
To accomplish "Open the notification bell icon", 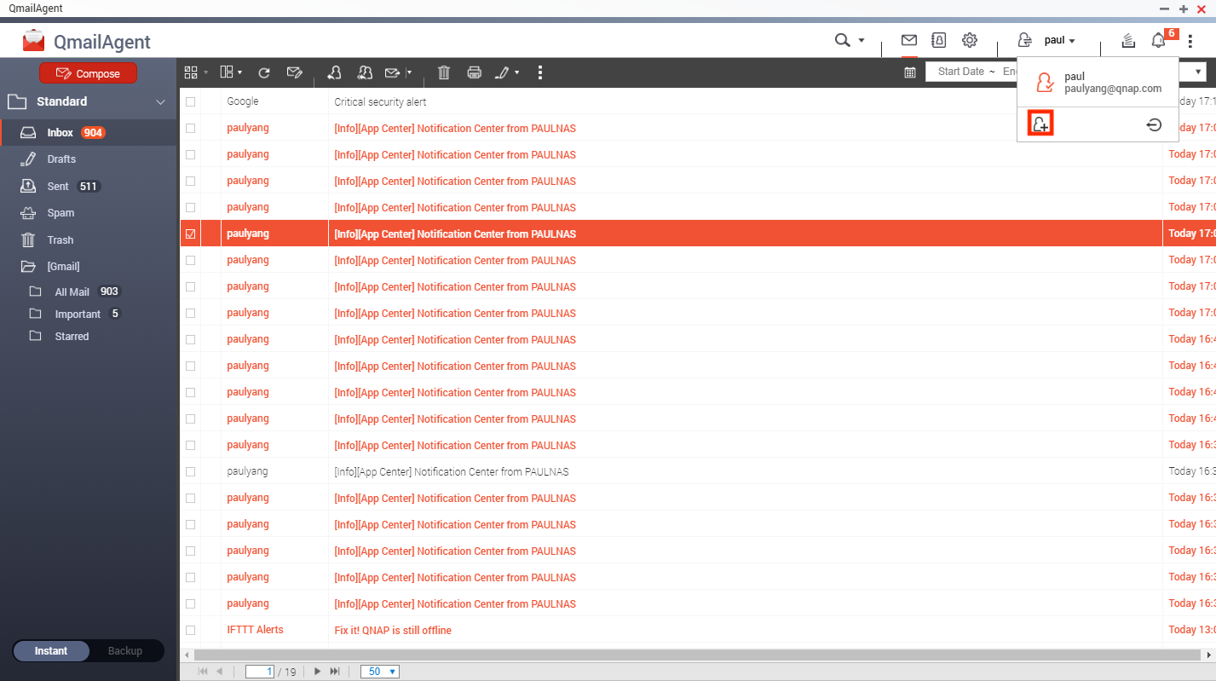I will coord(1158,40).
